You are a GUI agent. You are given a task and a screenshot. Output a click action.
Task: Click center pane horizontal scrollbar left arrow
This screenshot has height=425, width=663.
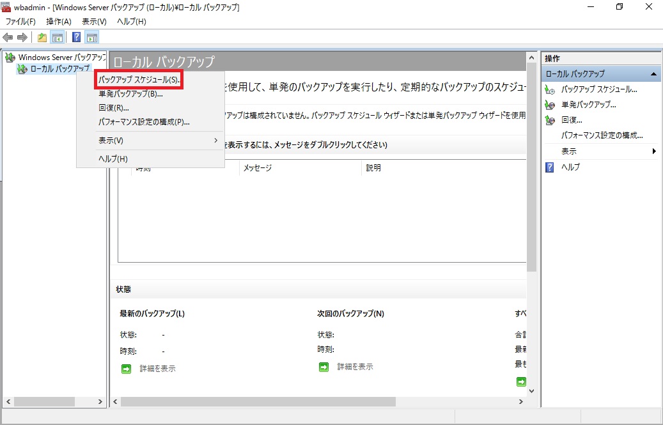(115, 402)
